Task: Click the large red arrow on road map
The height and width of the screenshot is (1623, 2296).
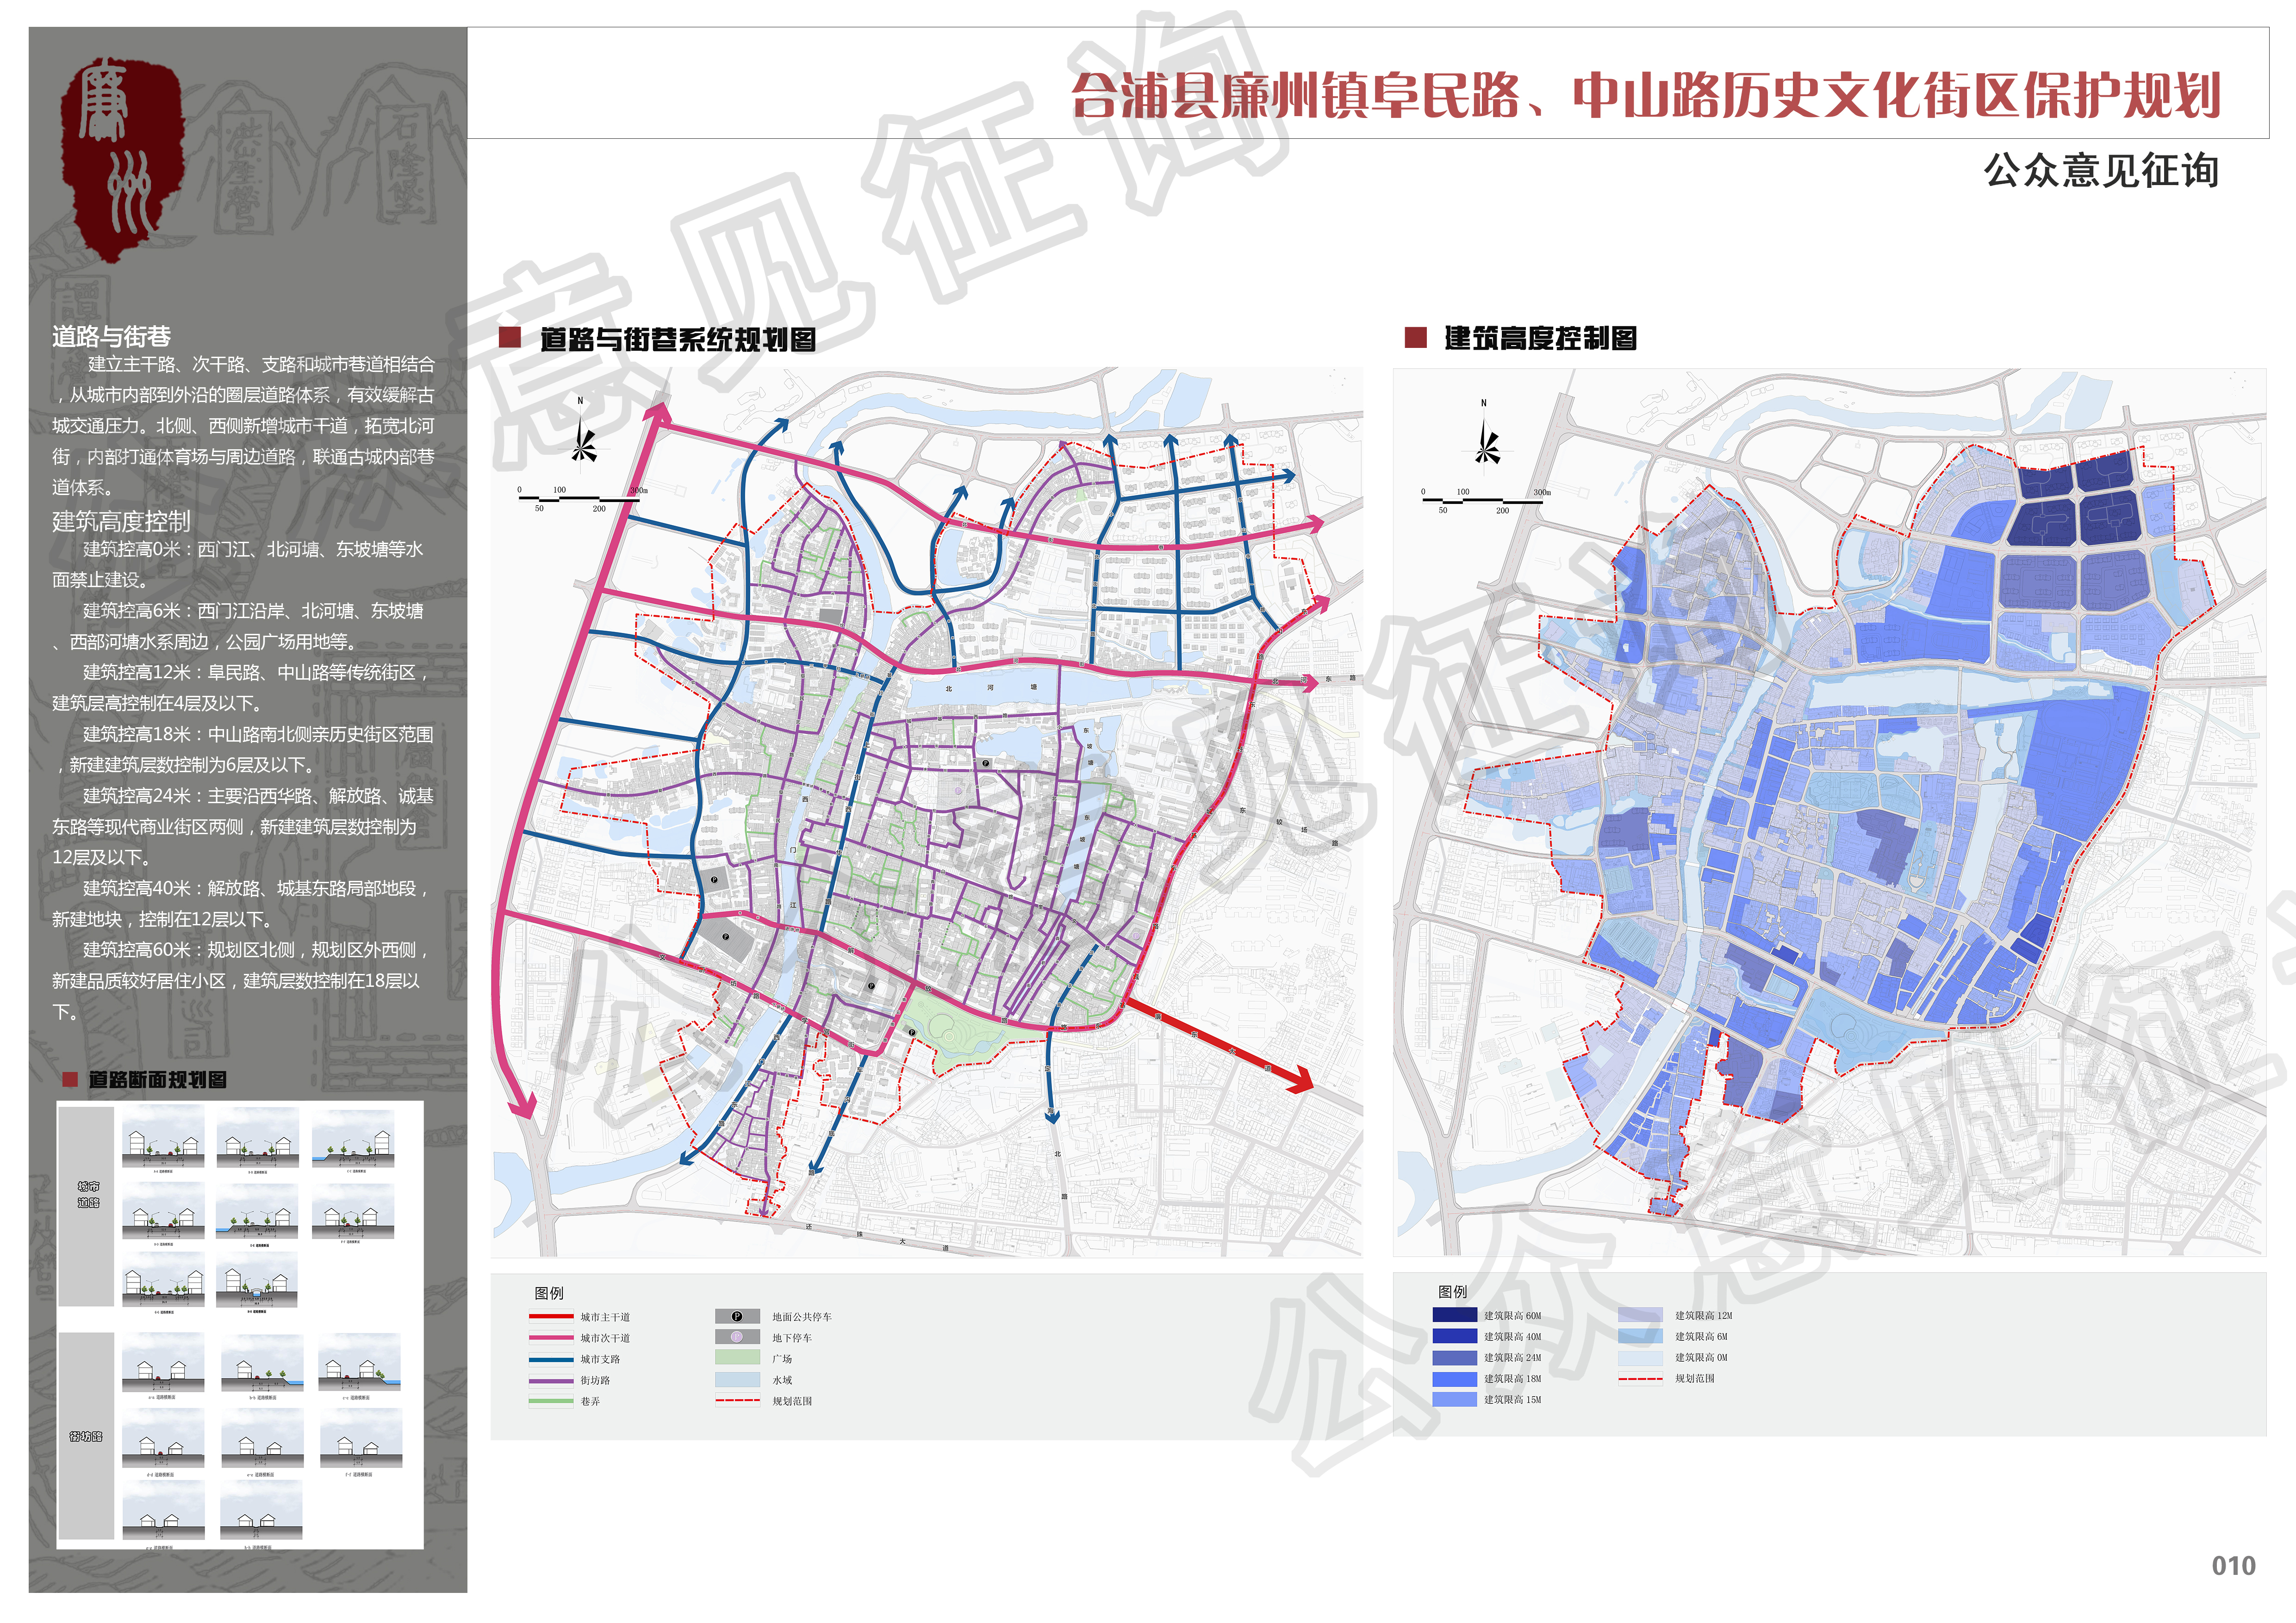Action: [1220, 1044]
